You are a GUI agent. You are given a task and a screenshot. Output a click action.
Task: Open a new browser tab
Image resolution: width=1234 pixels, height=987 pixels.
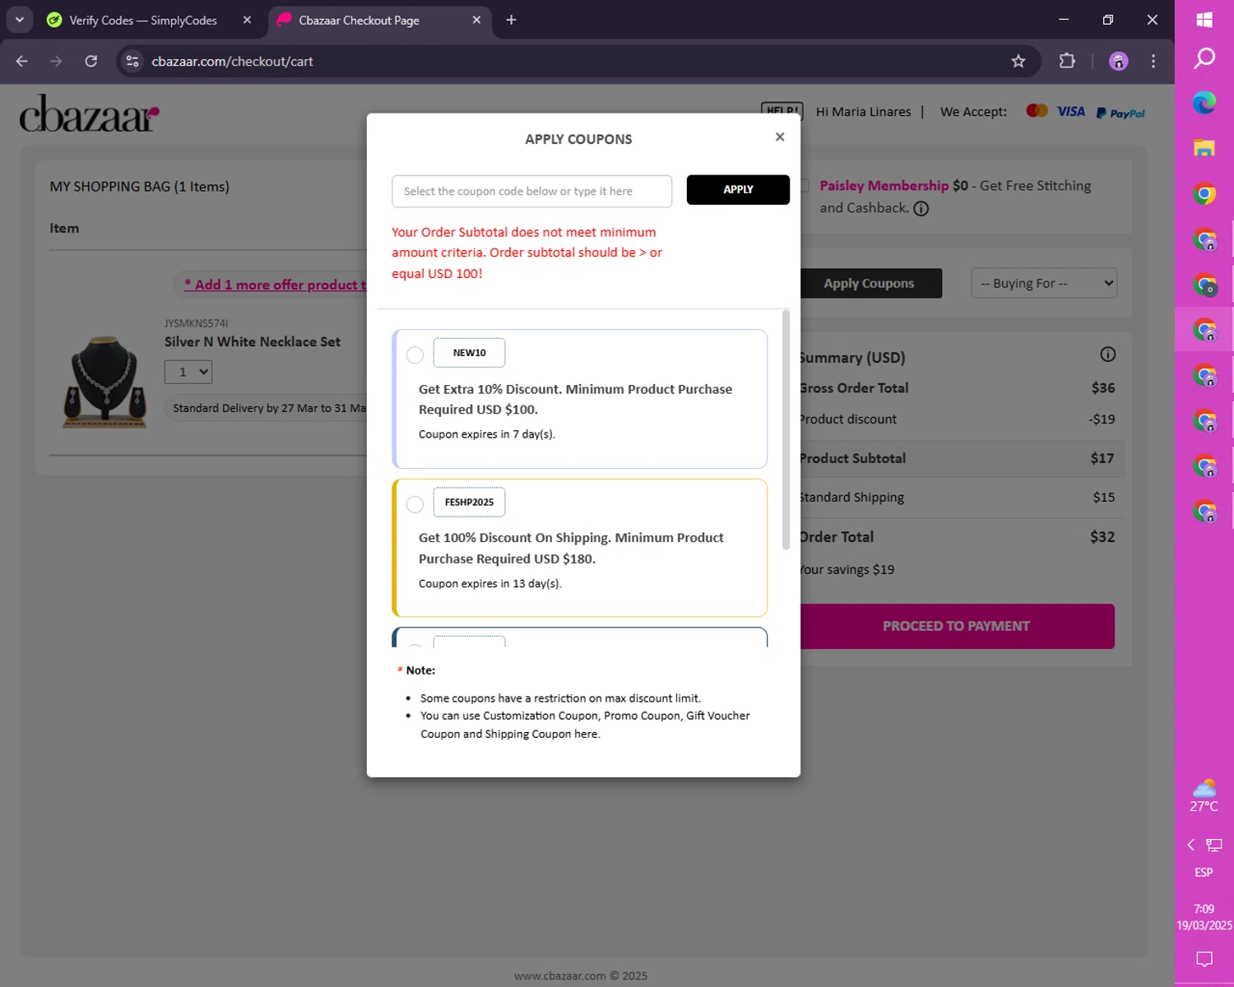511,20
